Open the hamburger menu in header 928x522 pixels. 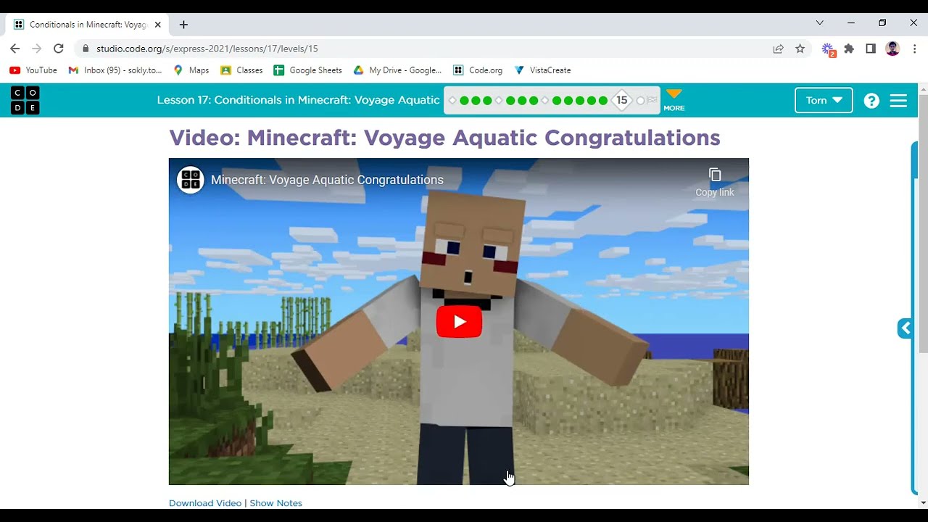point(898,101)
